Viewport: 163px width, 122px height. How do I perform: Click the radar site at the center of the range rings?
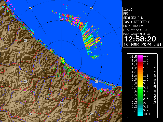[61, 61]
